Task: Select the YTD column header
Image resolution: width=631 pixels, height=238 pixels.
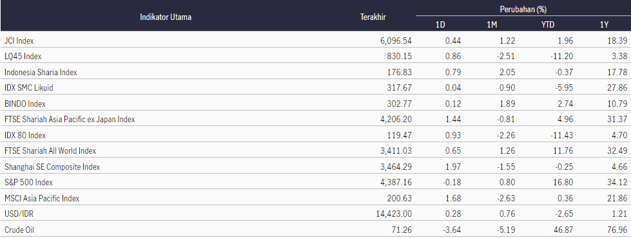Action: pos(548,25)
